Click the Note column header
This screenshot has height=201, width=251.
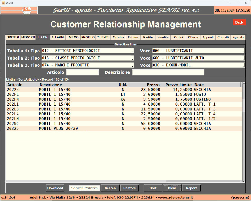coord(217,85)
